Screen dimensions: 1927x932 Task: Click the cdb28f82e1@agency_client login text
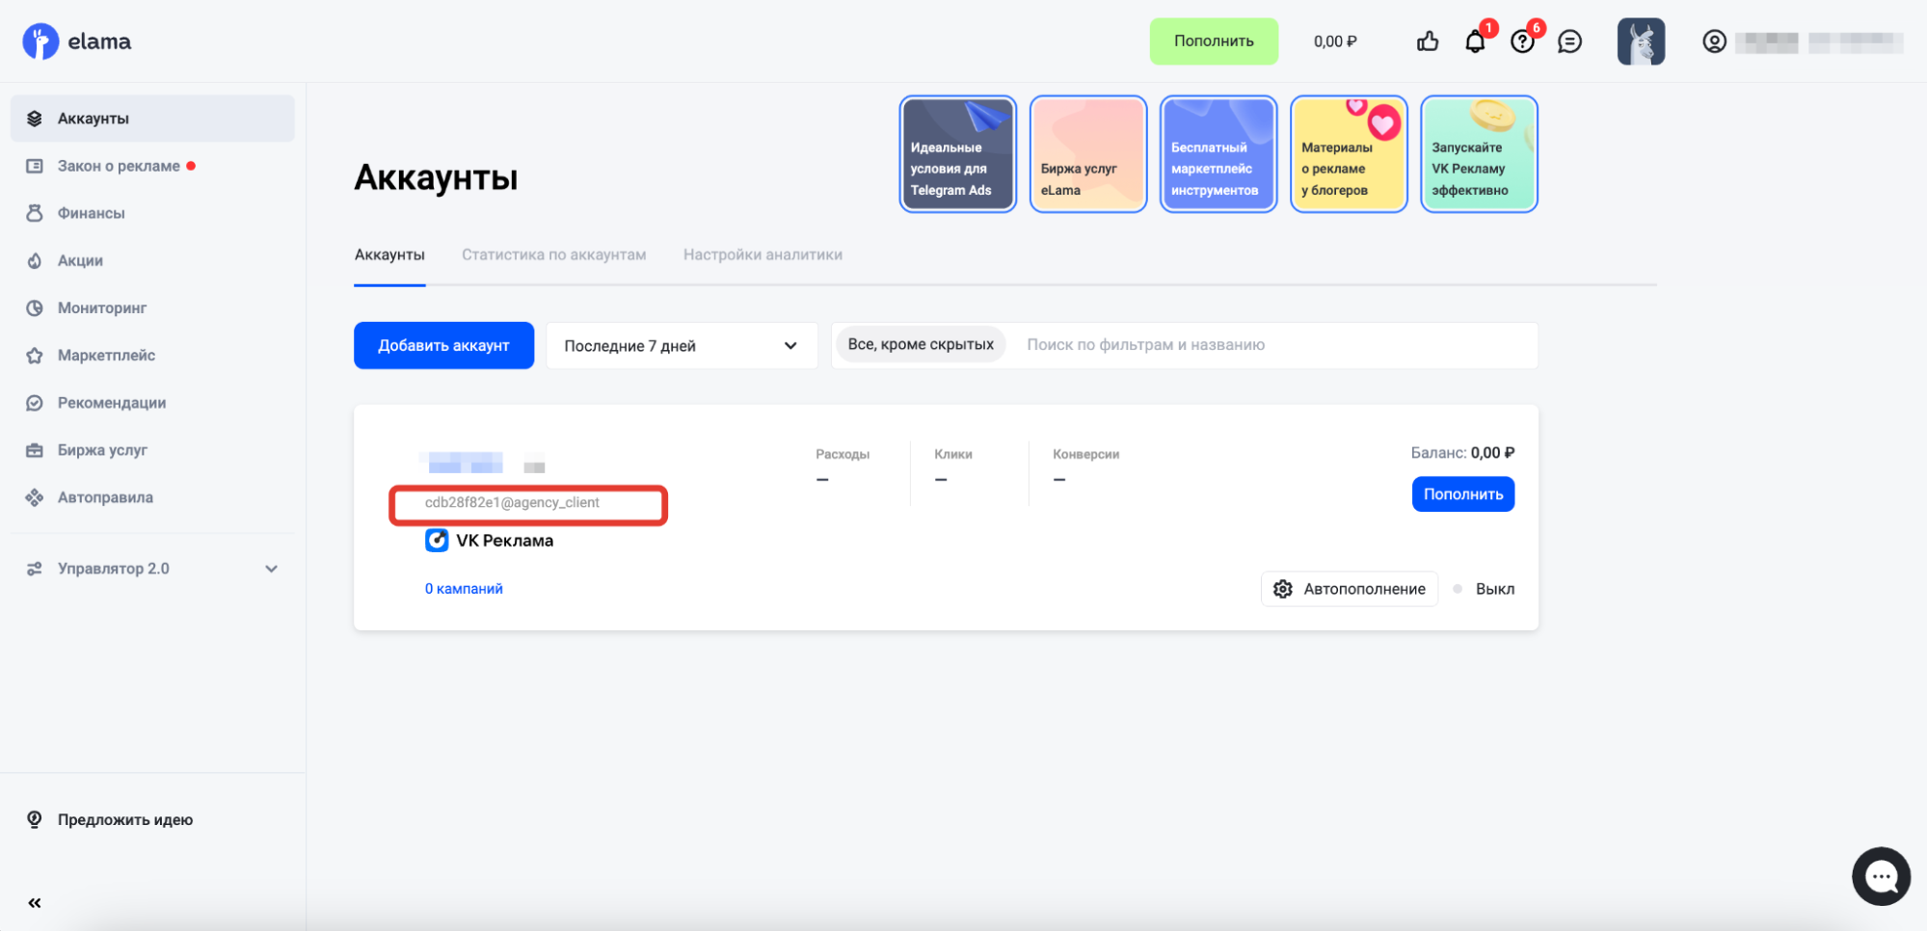[512, 503]
